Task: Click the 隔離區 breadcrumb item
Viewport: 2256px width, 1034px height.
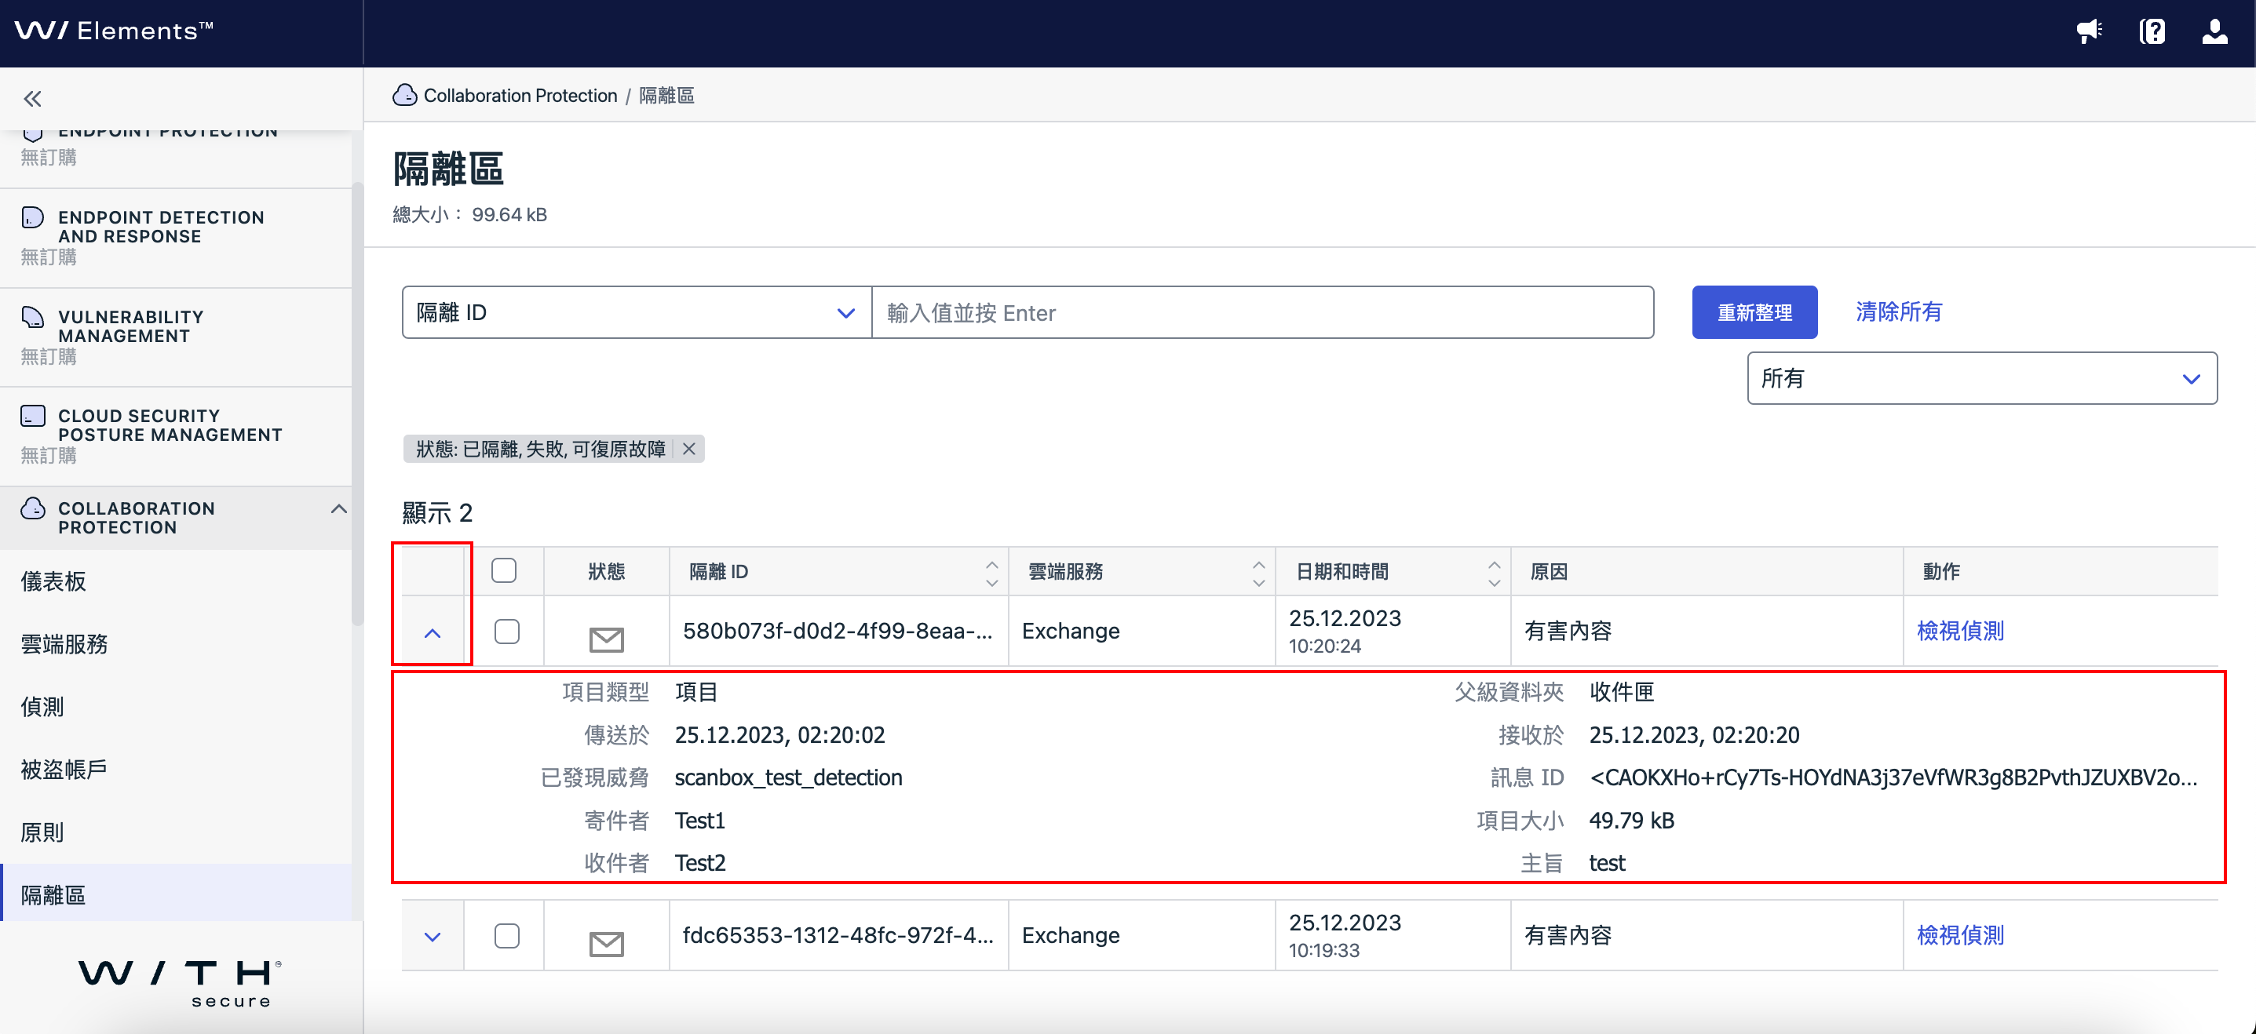Action: [666, 96]
